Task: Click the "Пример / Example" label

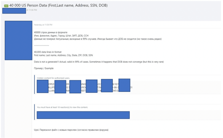Action: coord(44,68)
